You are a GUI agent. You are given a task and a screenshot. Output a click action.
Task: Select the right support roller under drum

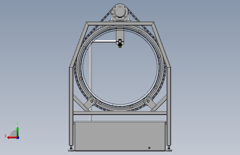(x=148, y=101)
